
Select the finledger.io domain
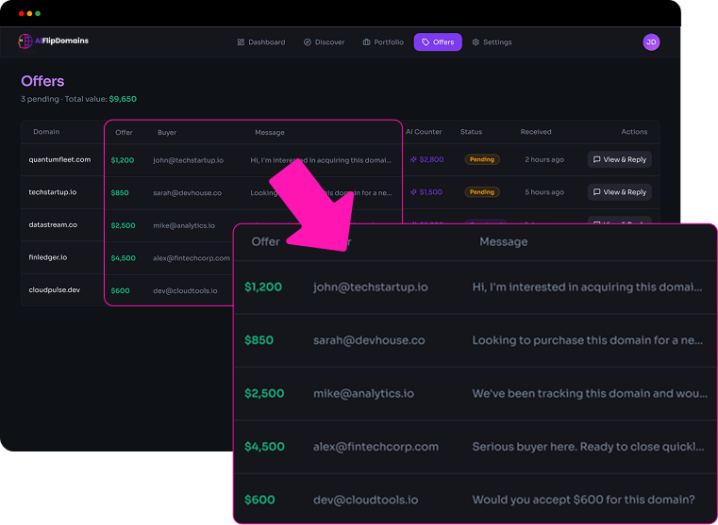click(48, 257)
